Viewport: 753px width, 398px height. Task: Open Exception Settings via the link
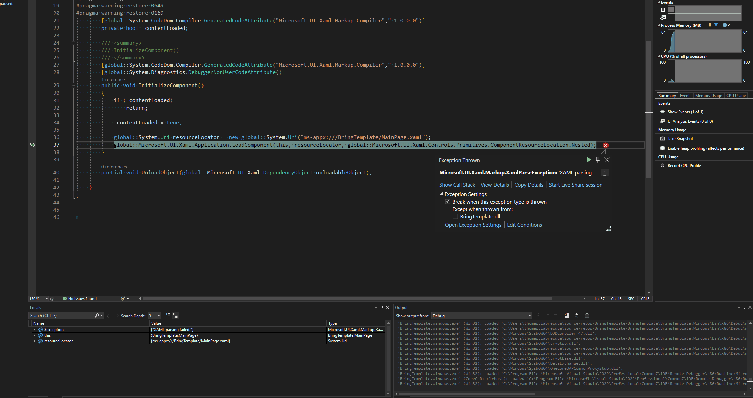(473, 225)
